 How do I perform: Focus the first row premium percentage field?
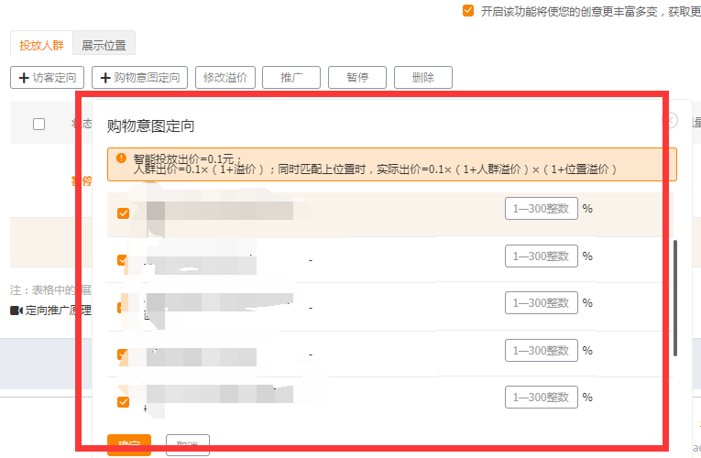(541, 209)
